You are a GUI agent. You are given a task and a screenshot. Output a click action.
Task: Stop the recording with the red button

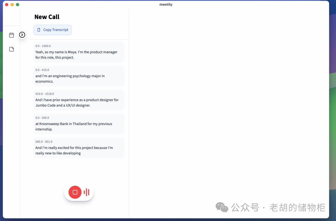pos(75,192)
